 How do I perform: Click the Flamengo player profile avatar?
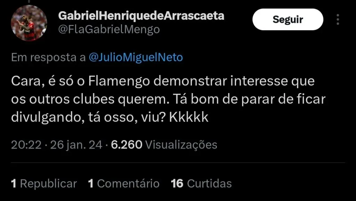[29, 23]
